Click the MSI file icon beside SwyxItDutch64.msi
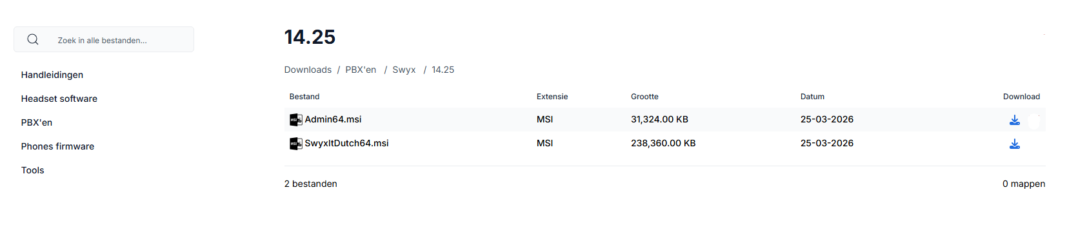The height and width of the screenshot is (232, 1087). tap(295, 143)
